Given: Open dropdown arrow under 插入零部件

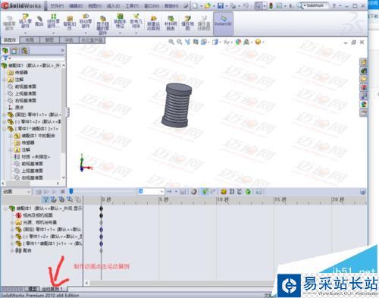Looking at the screenshot, I should tap(25, 33).
